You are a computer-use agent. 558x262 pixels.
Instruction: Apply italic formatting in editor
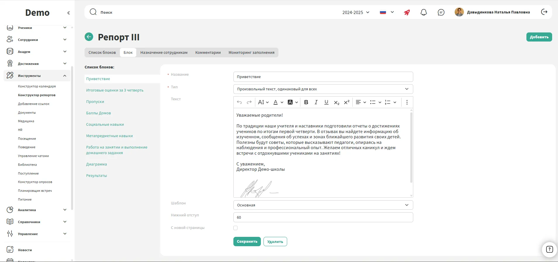tap(316, 102)
